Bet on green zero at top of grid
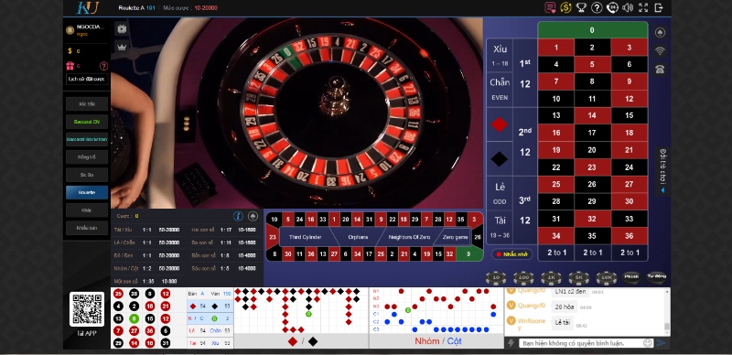 click(592, 30)
